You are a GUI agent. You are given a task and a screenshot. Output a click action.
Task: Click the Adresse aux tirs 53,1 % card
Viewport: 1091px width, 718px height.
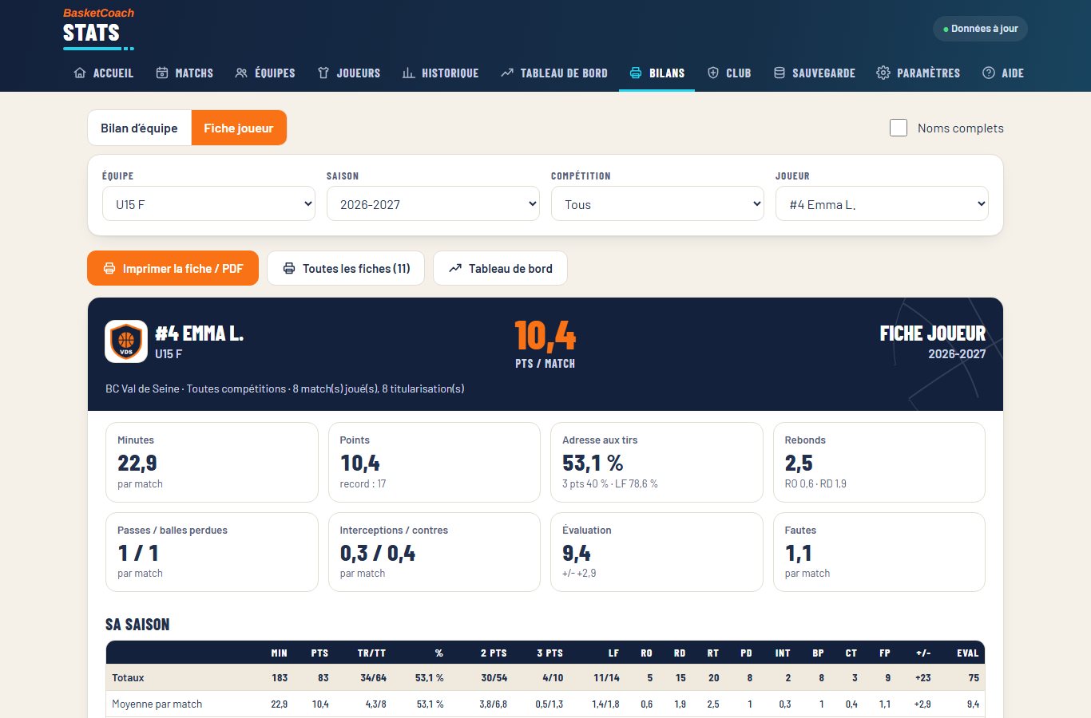click(657, 462)
